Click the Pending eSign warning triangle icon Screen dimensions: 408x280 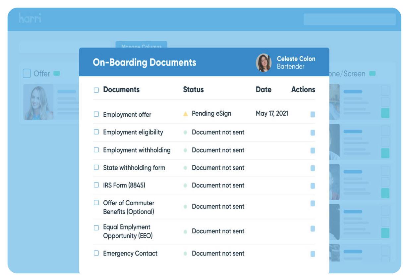point(186,114)
